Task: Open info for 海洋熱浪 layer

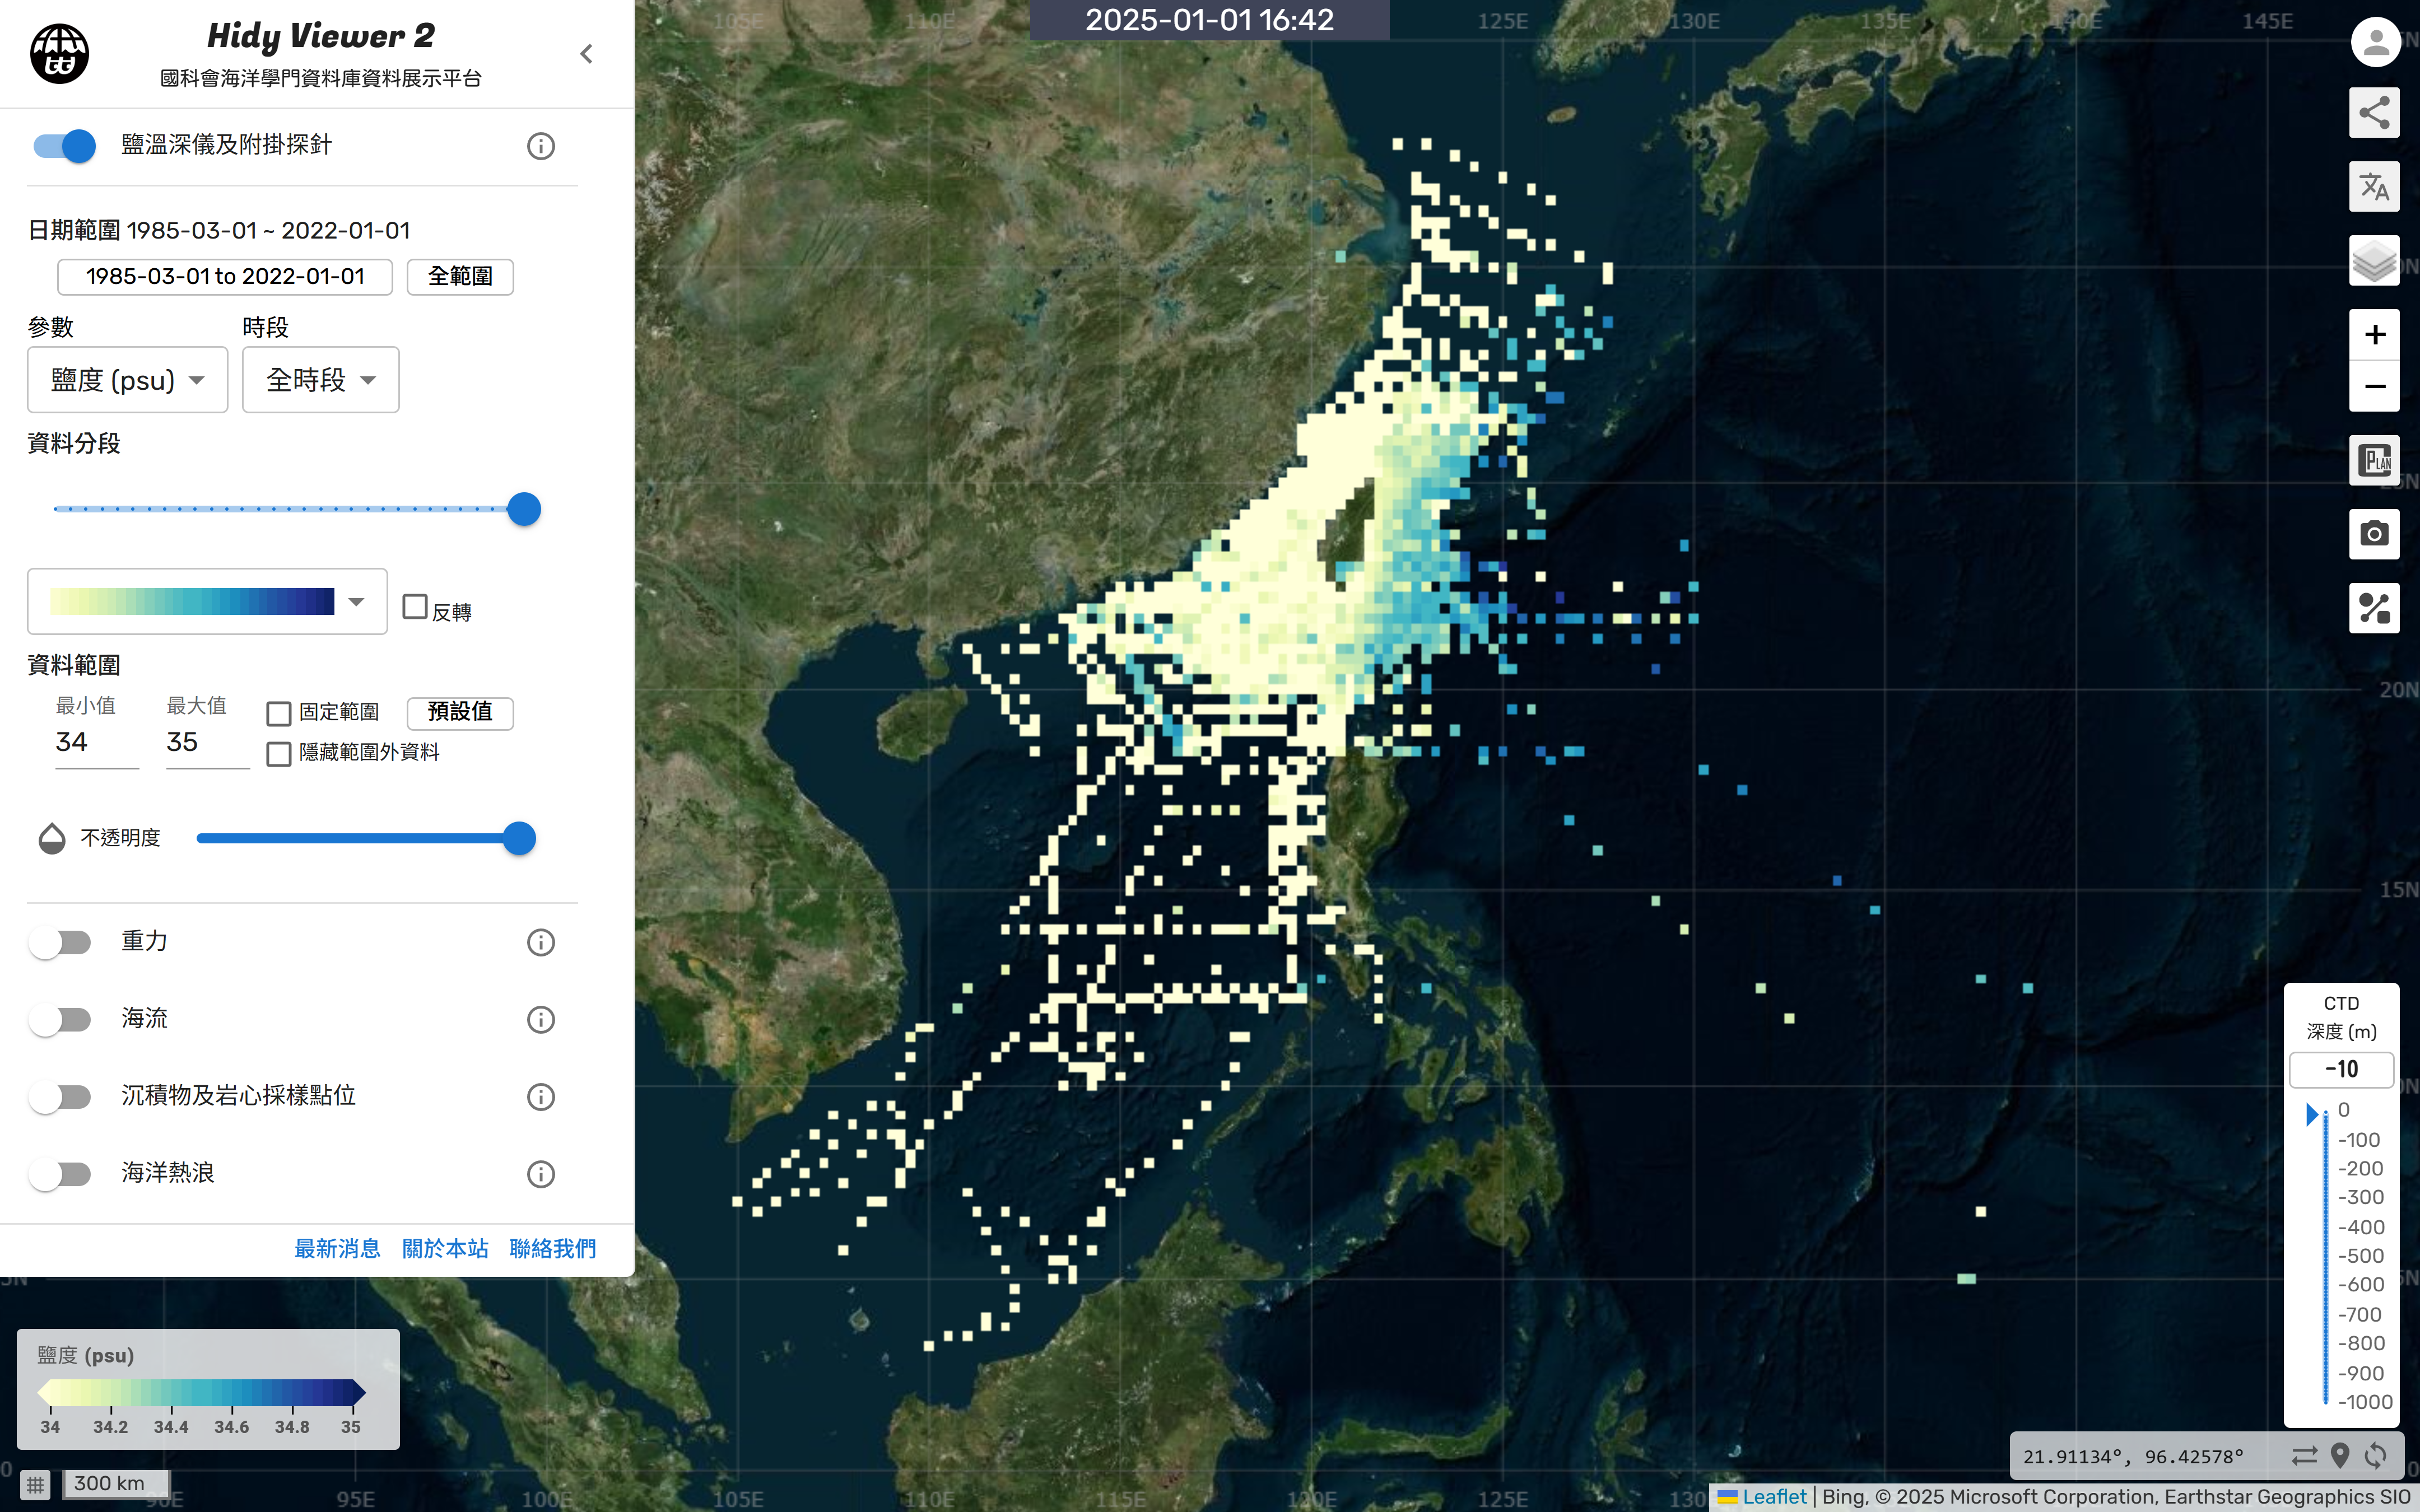Action: (541, 1174)
